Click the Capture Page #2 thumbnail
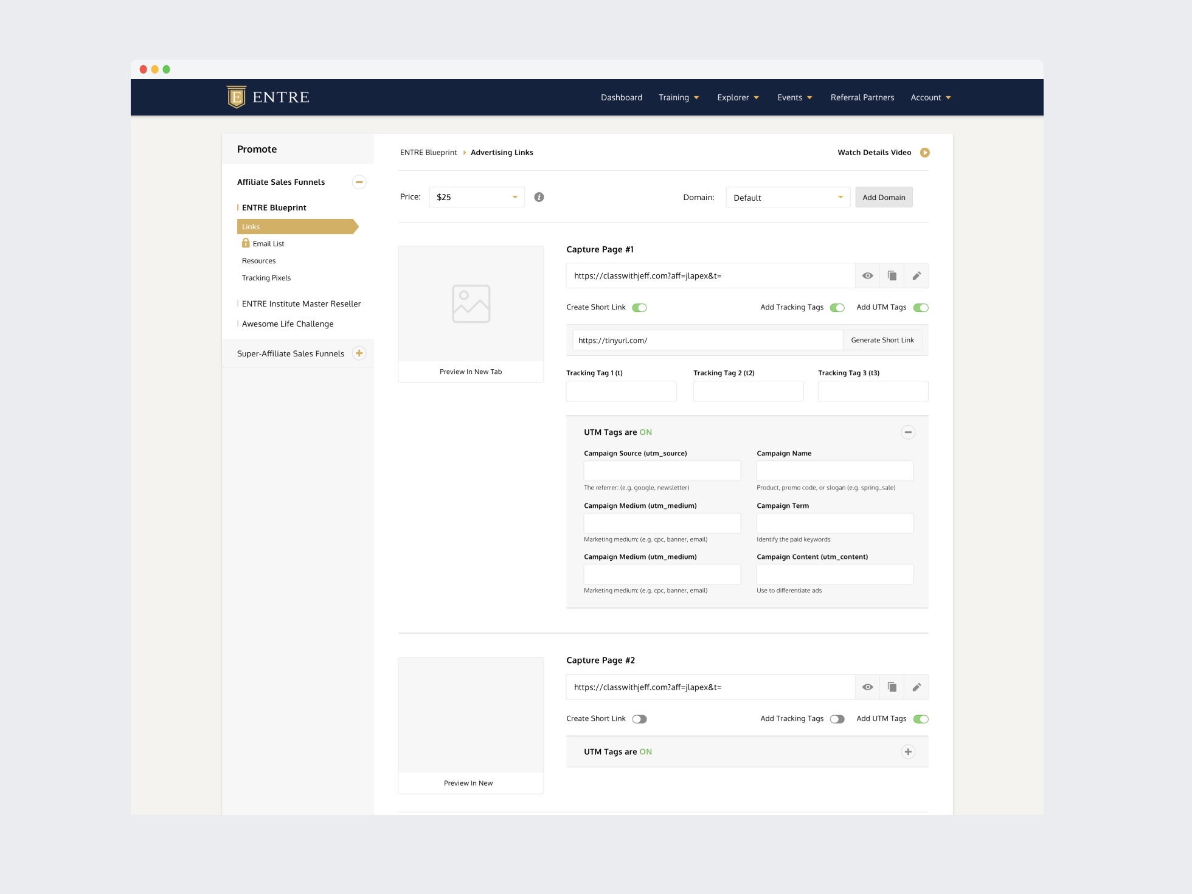1192x894 pixels. pos(471,715)
